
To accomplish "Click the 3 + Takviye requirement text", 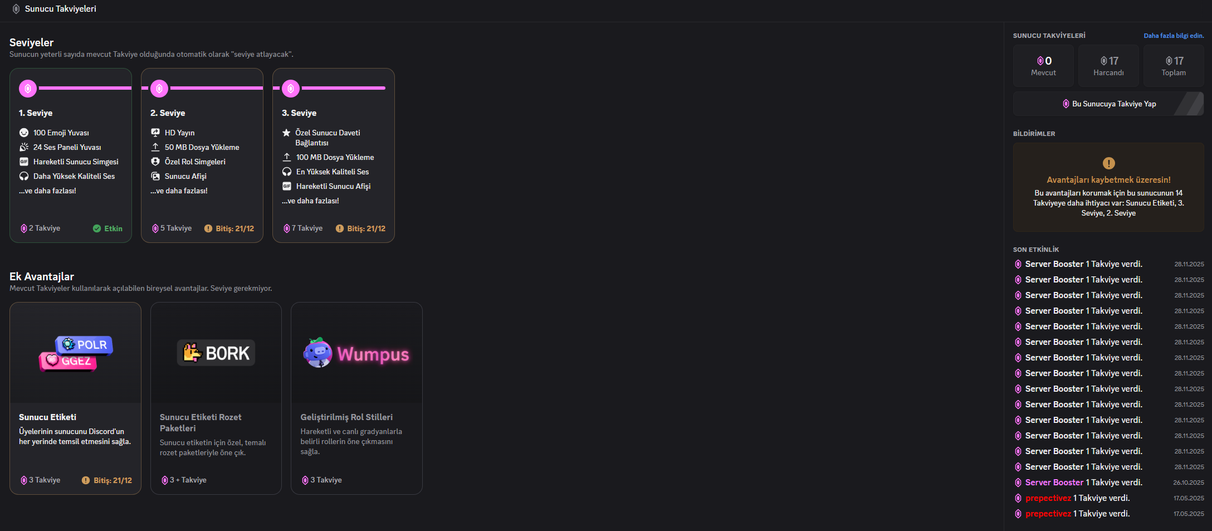I will click(x=188, y=480).
